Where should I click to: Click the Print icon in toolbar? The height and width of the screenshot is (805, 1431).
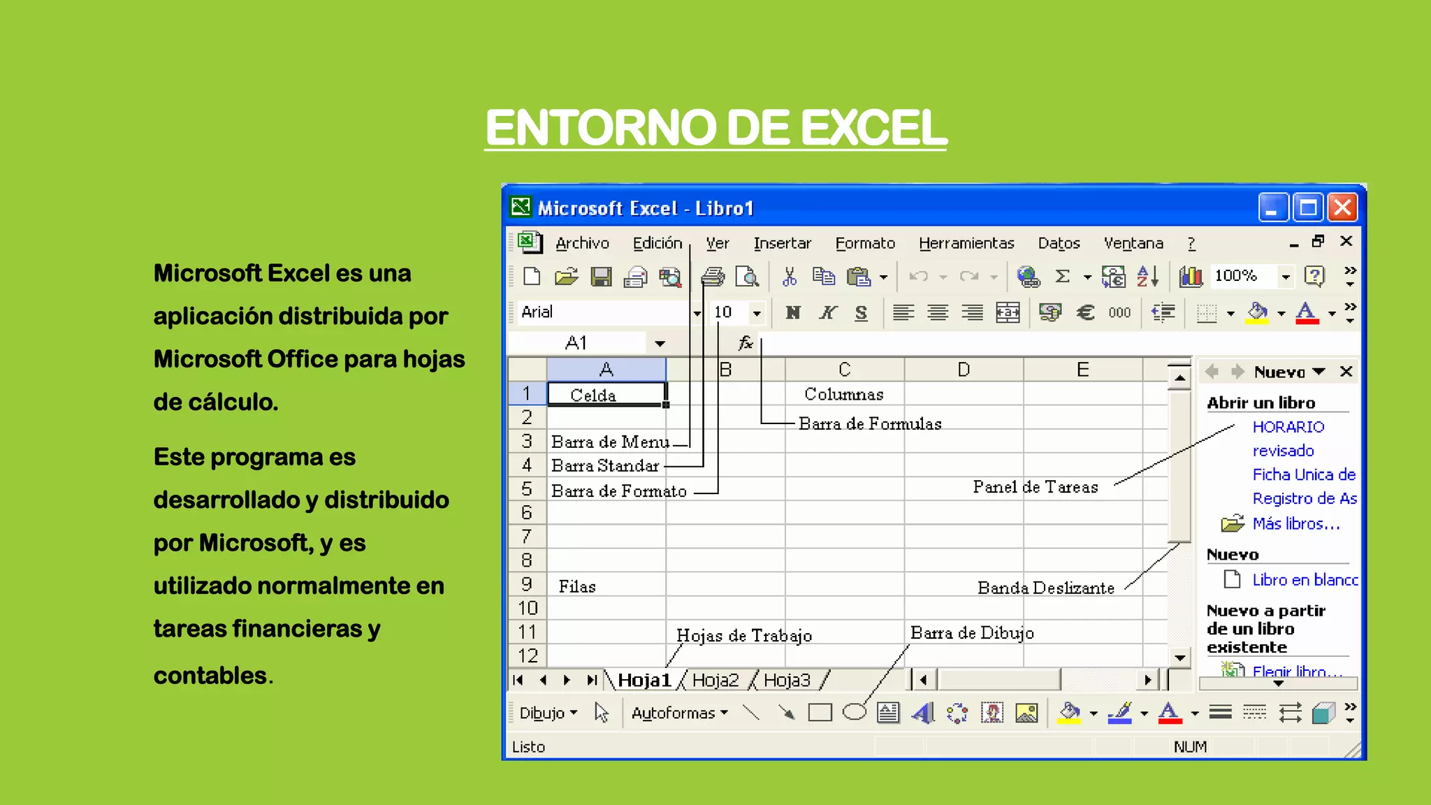(712, 277)
